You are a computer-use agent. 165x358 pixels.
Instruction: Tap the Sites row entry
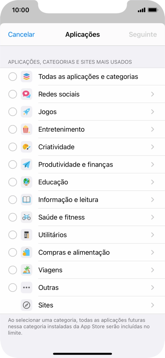click(82, 305)
